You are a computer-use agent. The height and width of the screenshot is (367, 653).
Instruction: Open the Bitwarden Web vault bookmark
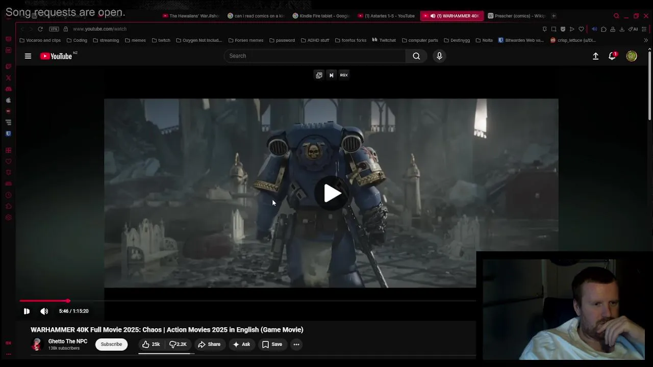coord(520,40)
